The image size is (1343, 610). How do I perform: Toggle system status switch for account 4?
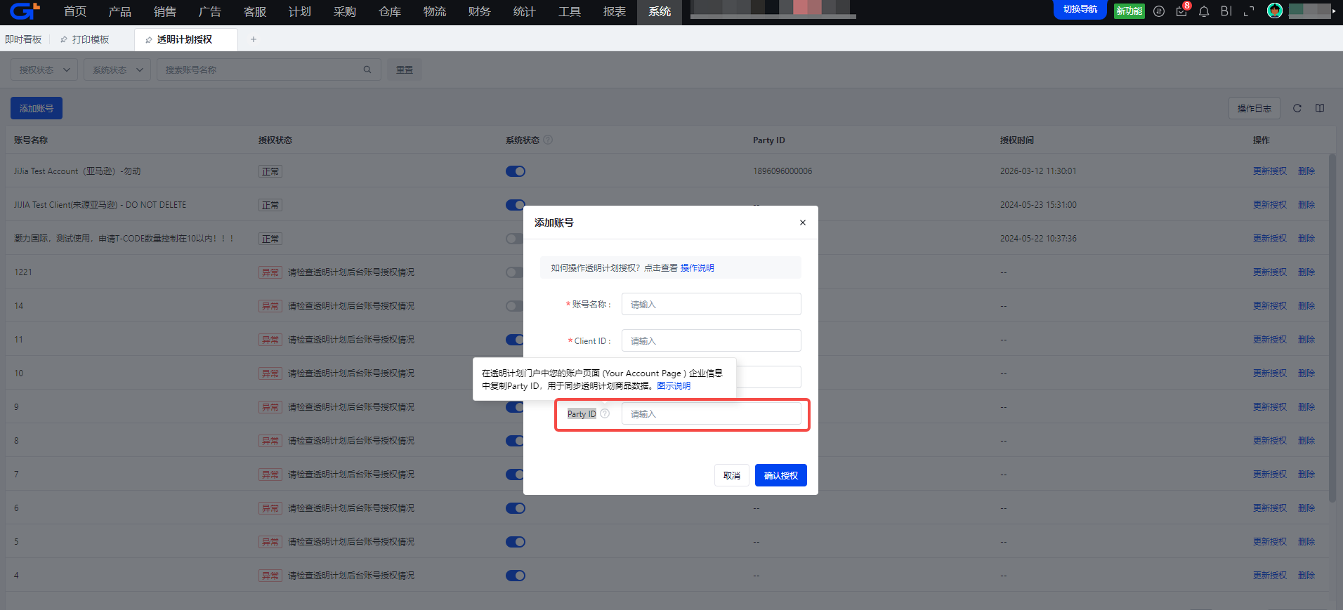pyautogui.click(x=516, y=576)
